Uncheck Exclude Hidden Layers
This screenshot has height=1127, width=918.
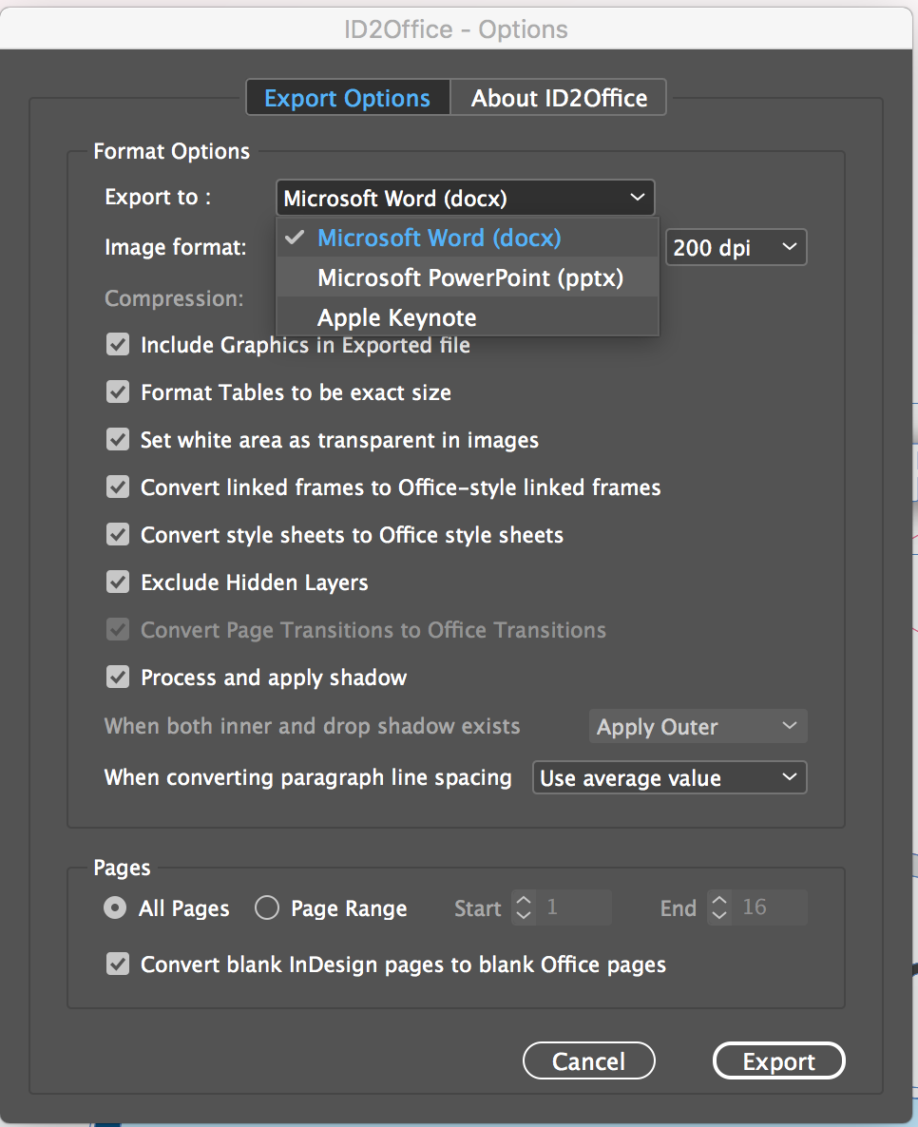(118, 583)
